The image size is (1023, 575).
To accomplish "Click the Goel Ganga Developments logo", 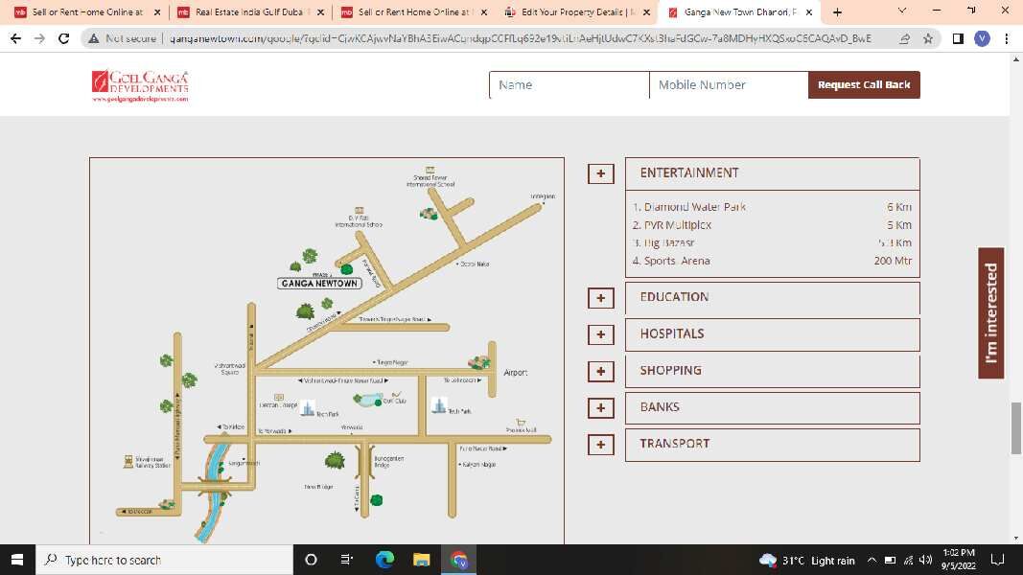I will [140, 85].
